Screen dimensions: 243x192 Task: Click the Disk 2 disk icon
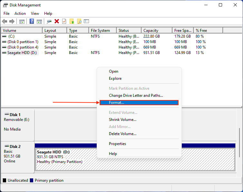7,146
